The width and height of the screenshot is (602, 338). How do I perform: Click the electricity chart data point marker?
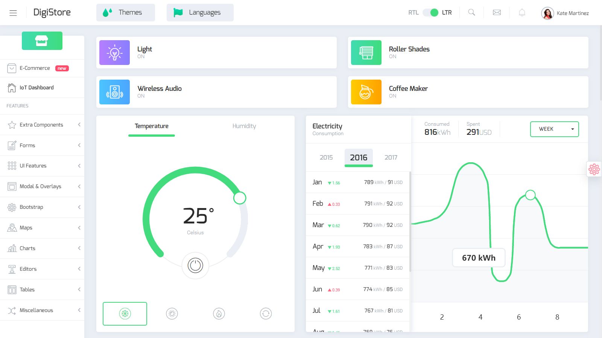tap(530, 195)
